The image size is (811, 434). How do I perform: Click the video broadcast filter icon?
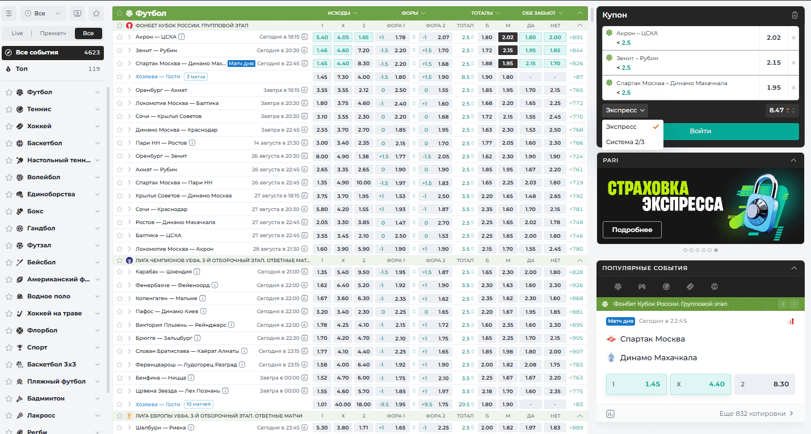coord(78,13)
